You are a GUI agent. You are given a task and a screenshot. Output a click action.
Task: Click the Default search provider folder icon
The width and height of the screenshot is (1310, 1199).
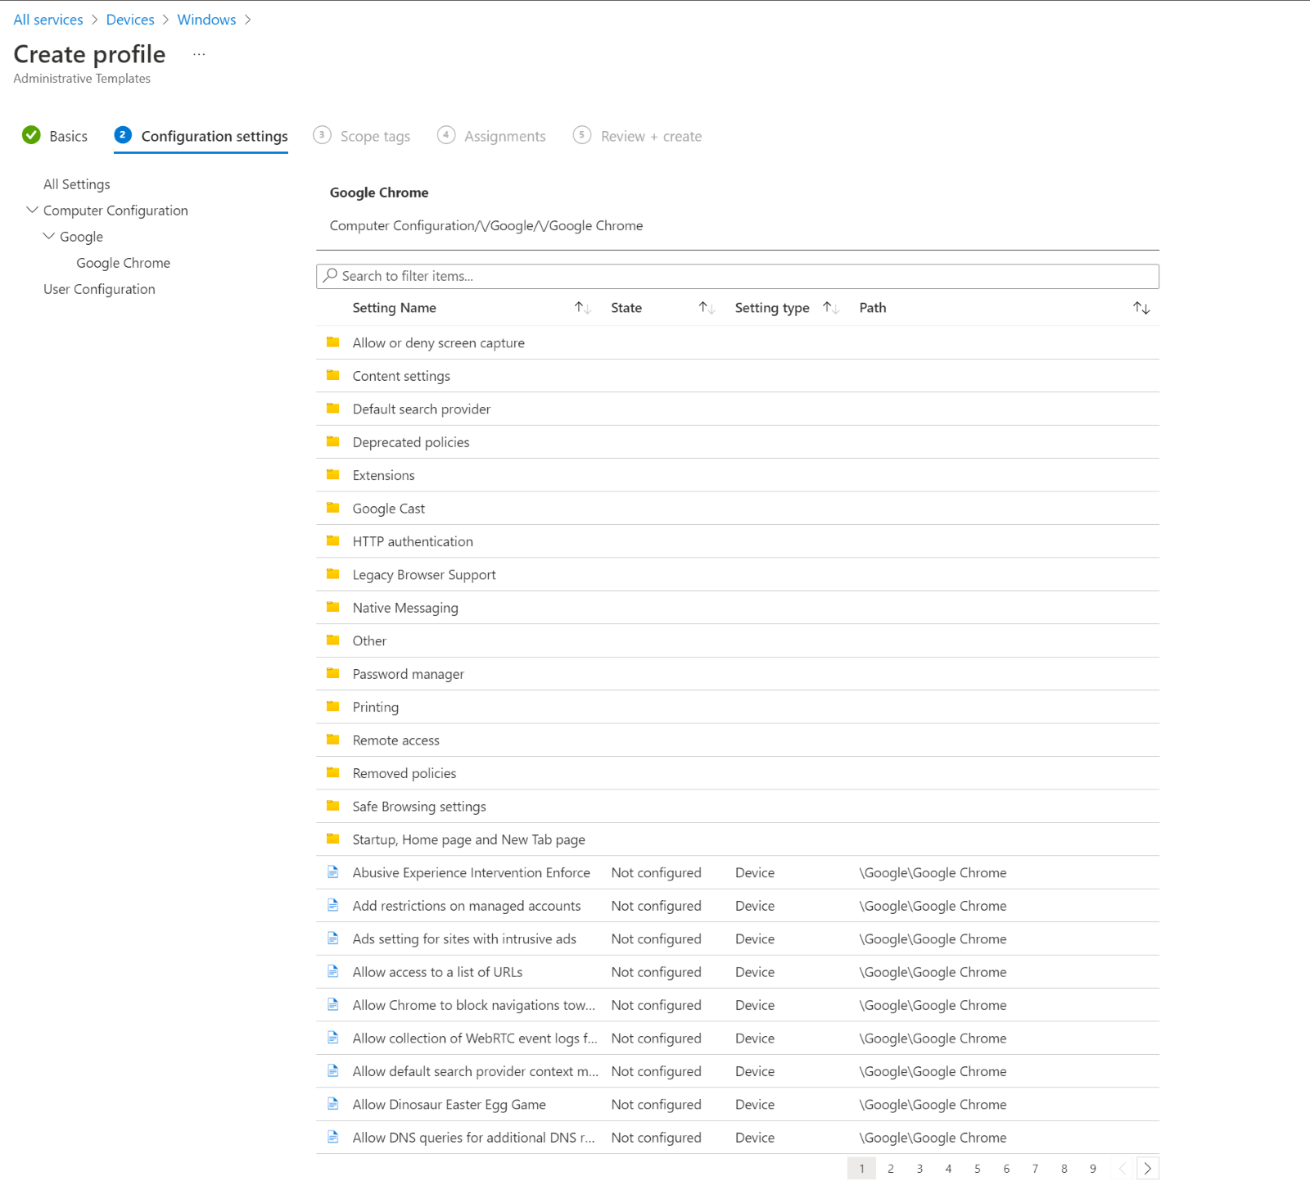[x=332, y=409]
